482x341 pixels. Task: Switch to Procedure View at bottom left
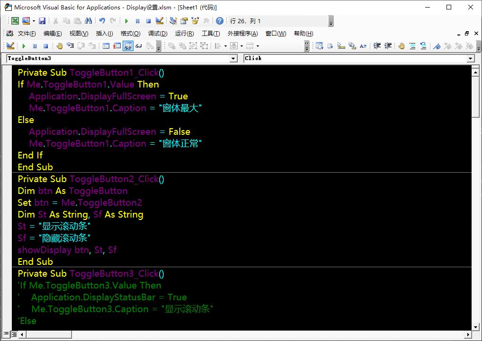(6, 334)
